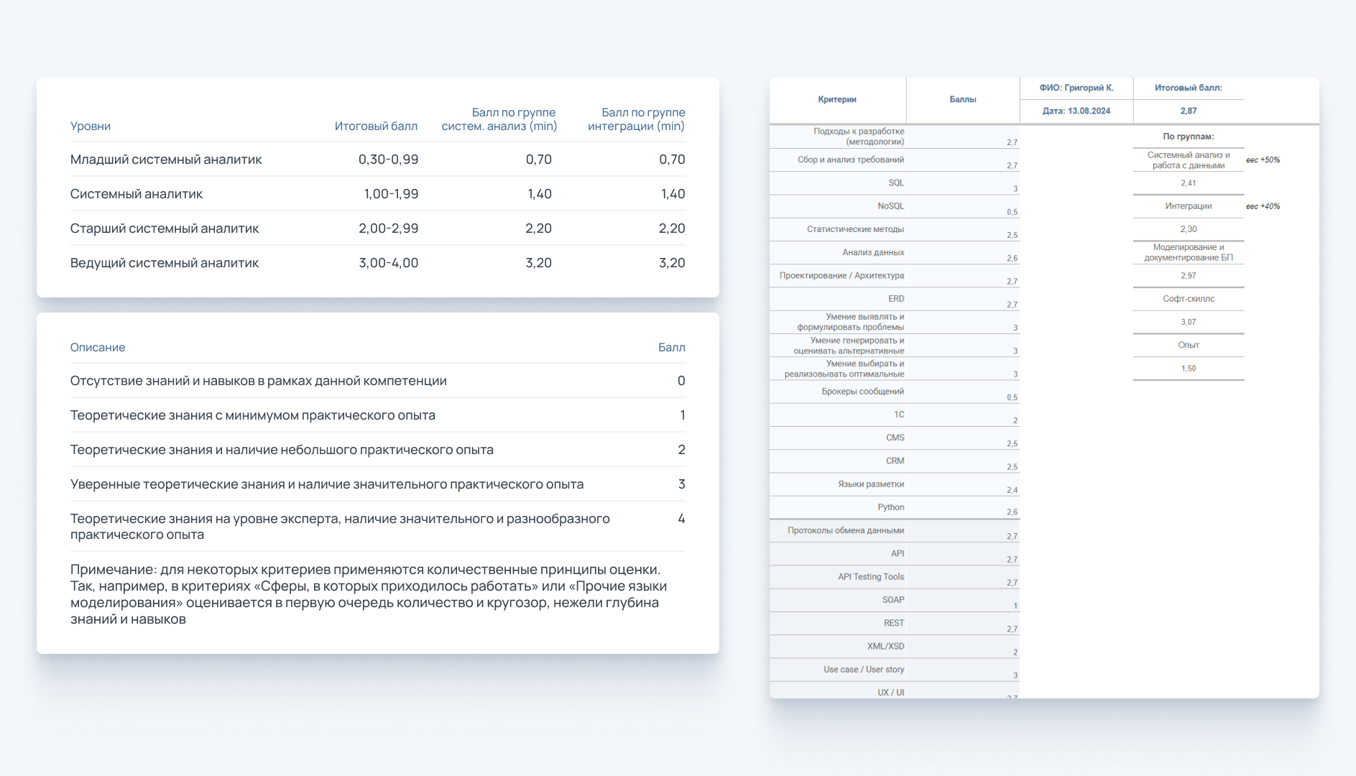Click 'Теоретические знания с минимумом практического опыта'
1356x776 pixels.
coord(253,415)
